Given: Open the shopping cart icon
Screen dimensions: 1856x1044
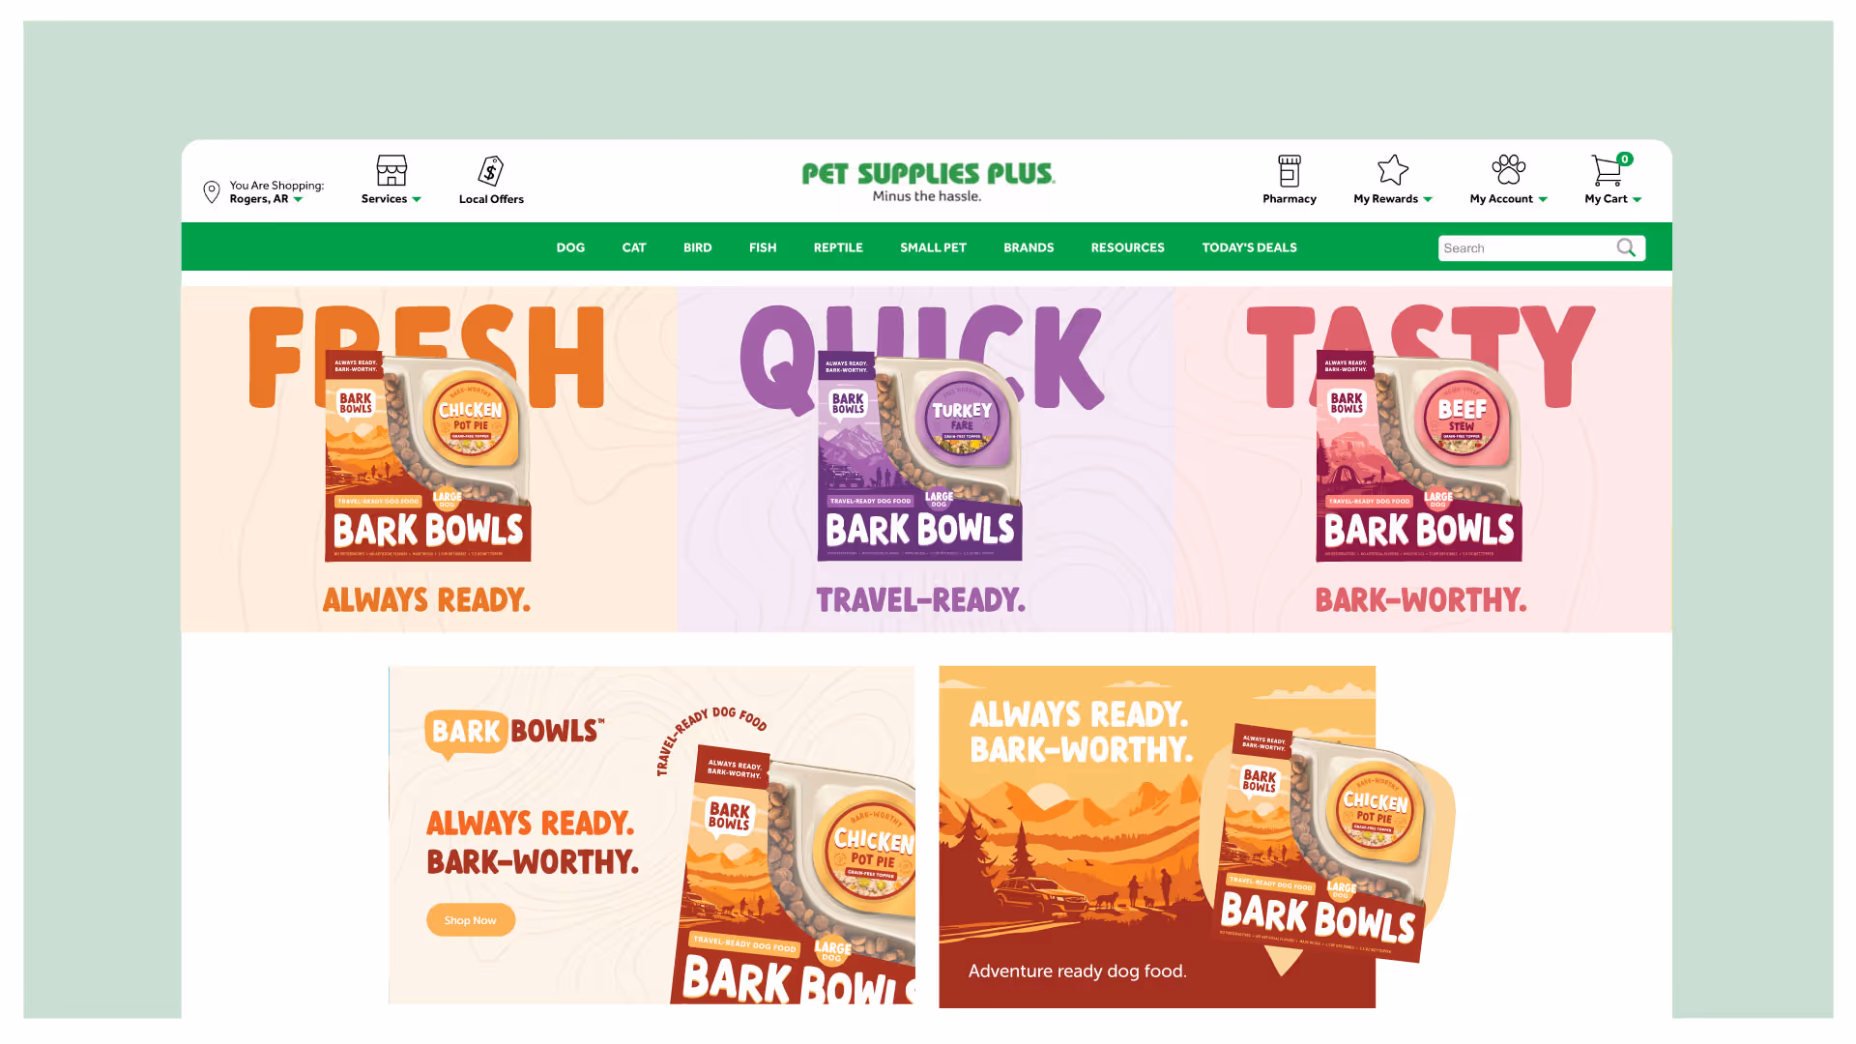Looking at the screenshot, I should coord(1607,171).
